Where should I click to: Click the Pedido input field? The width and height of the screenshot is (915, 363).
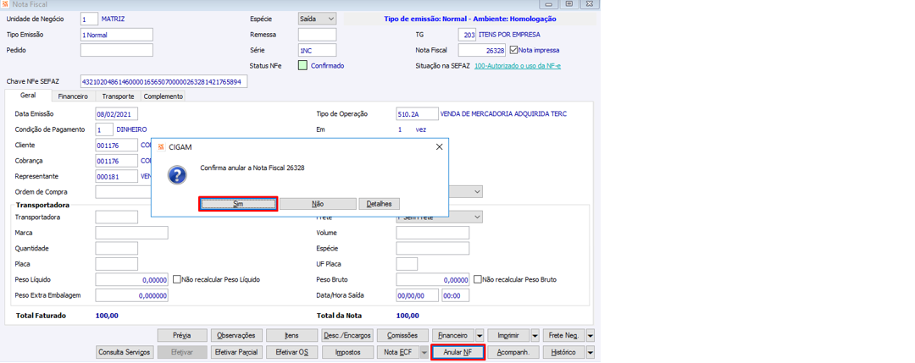point(117,50)
